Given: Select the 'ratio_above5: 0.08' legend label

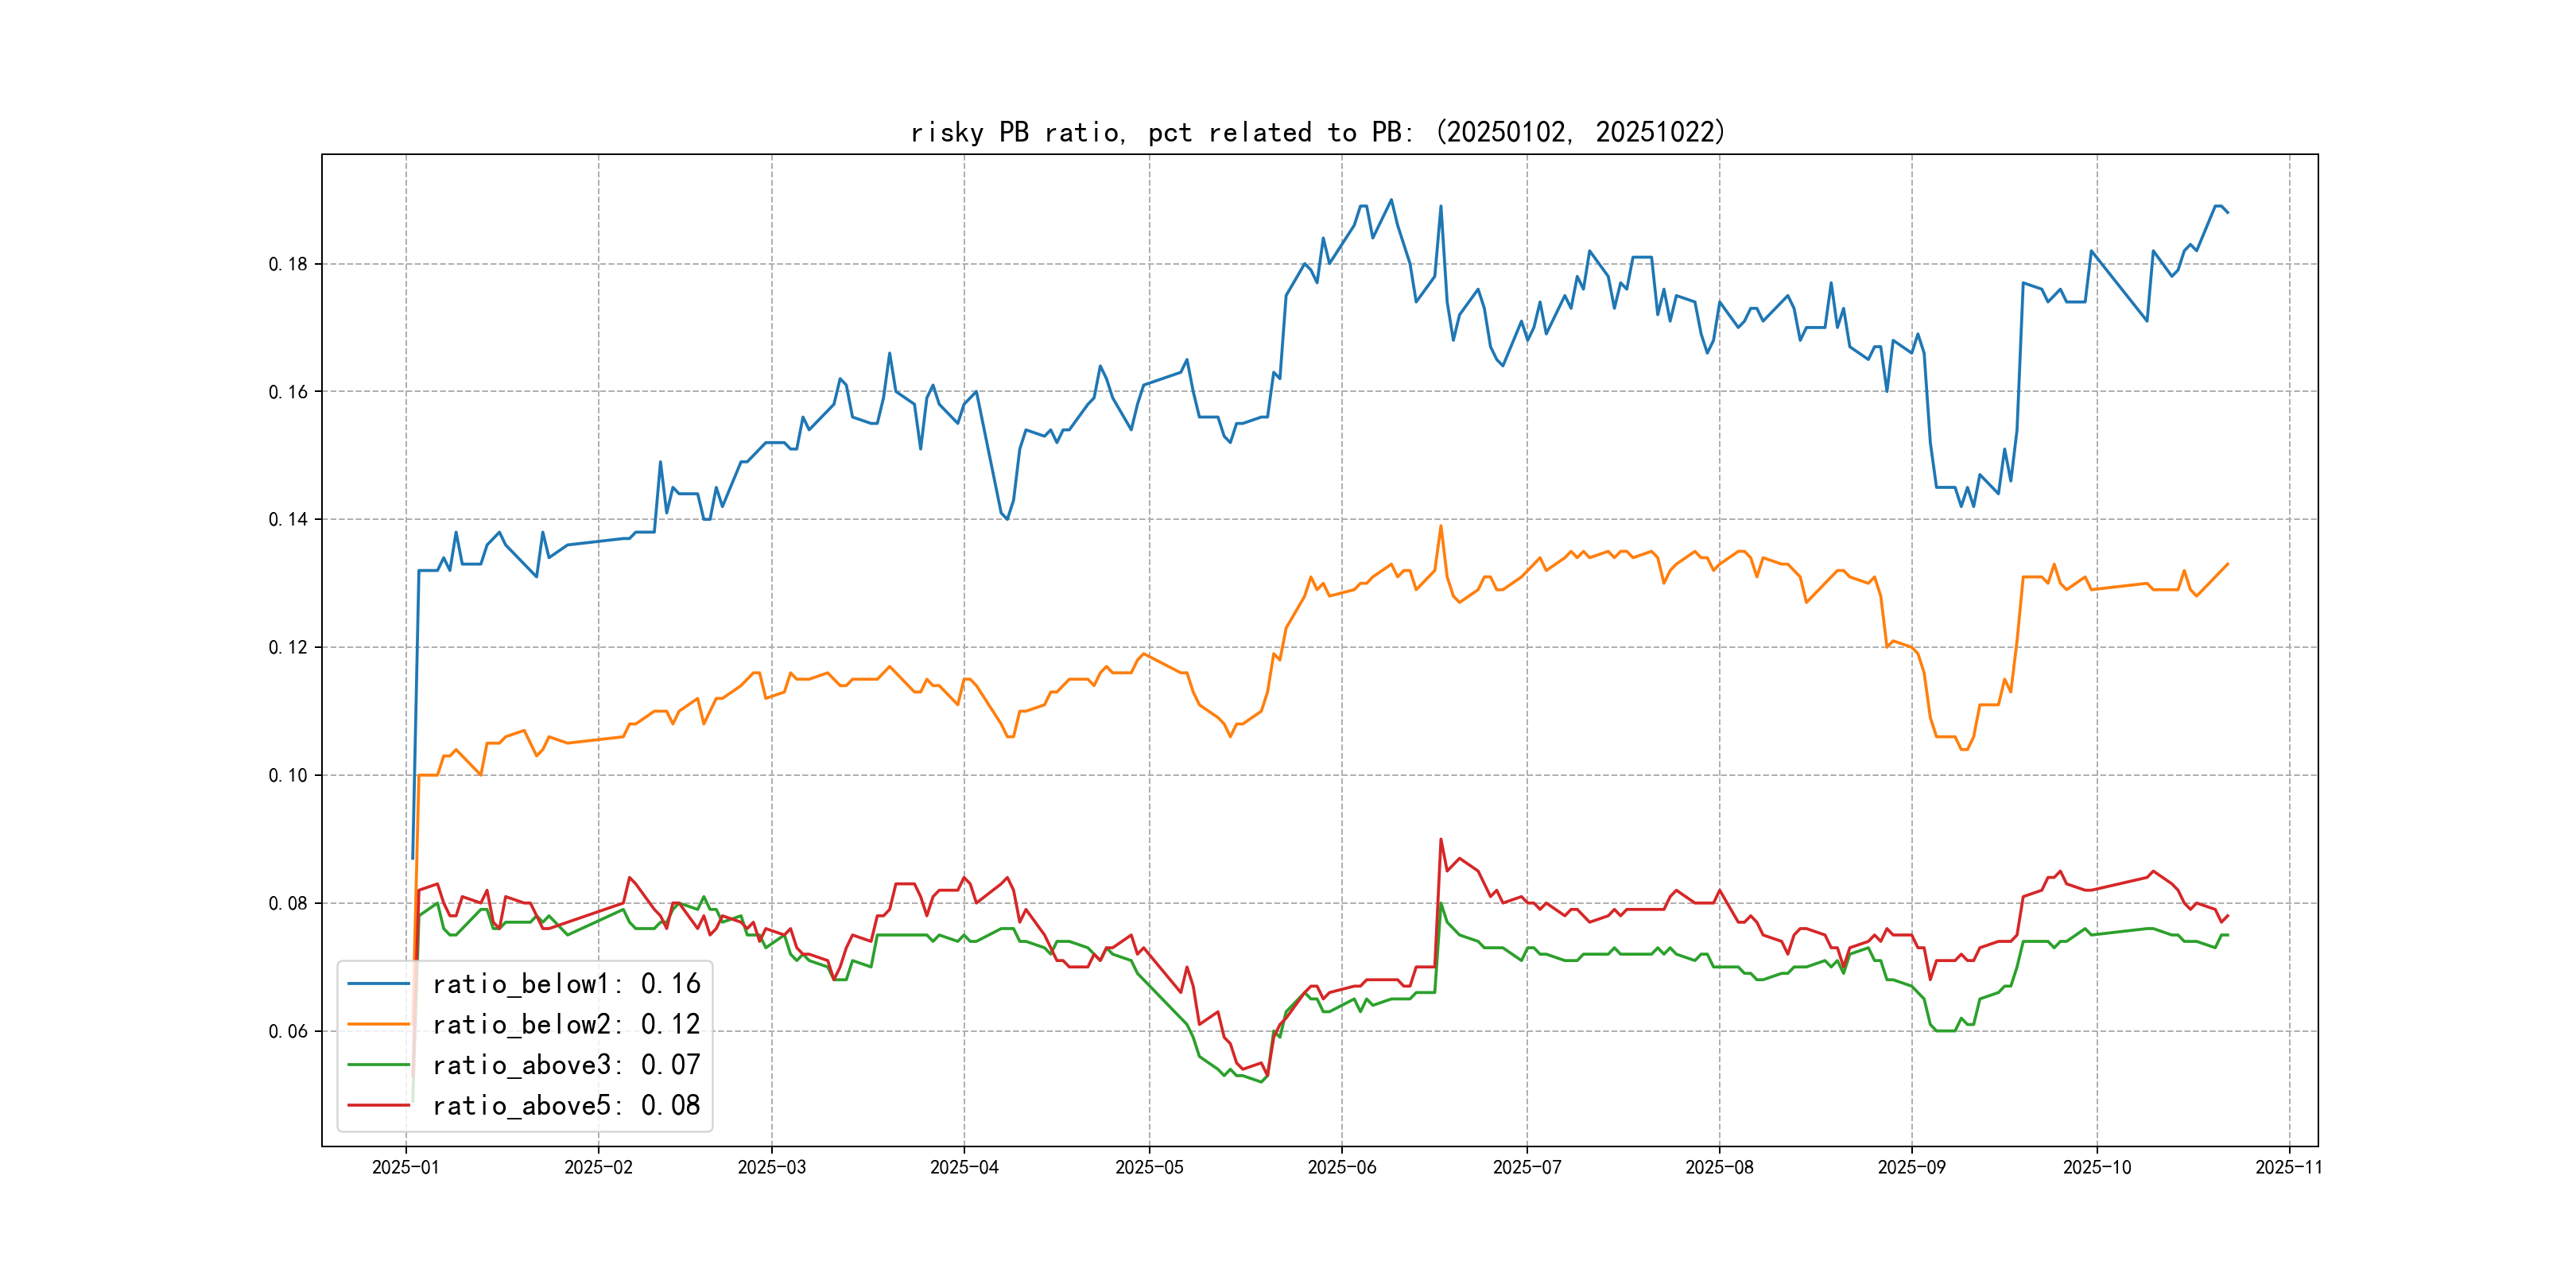Looking at the screenshot, I should (566, 1105).
